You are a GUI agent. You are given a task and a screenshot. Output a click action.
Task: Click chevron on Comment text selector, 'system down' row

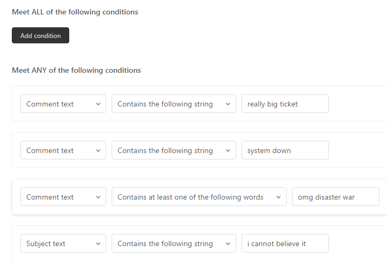(98, 151)
